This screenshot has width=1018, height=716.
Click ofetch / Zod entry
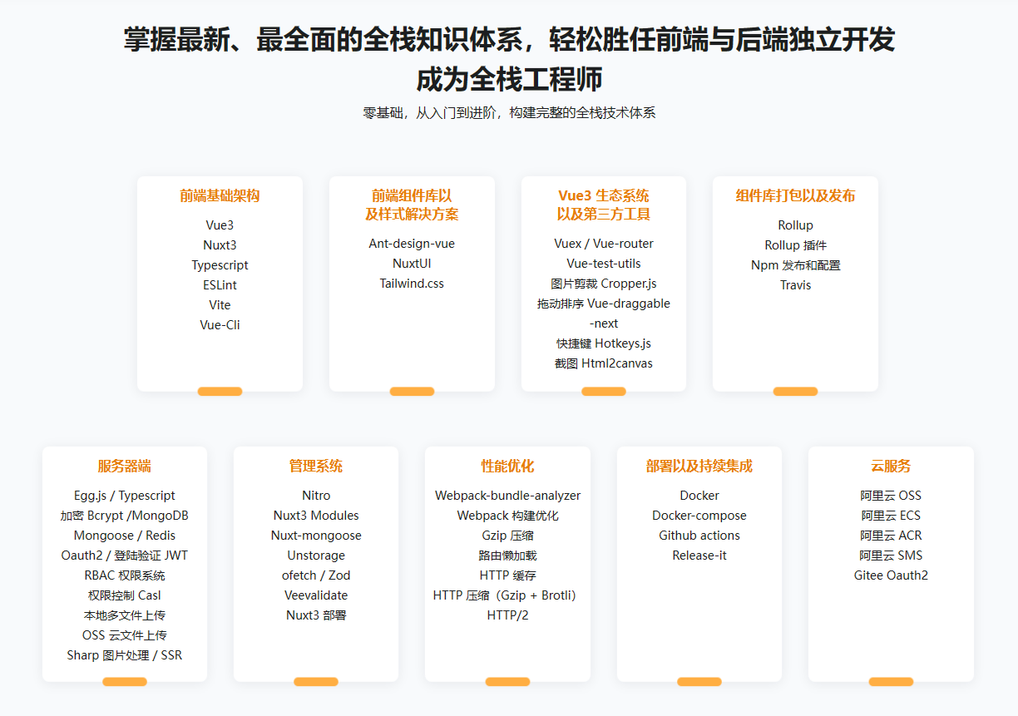click(x=316, y=575)
